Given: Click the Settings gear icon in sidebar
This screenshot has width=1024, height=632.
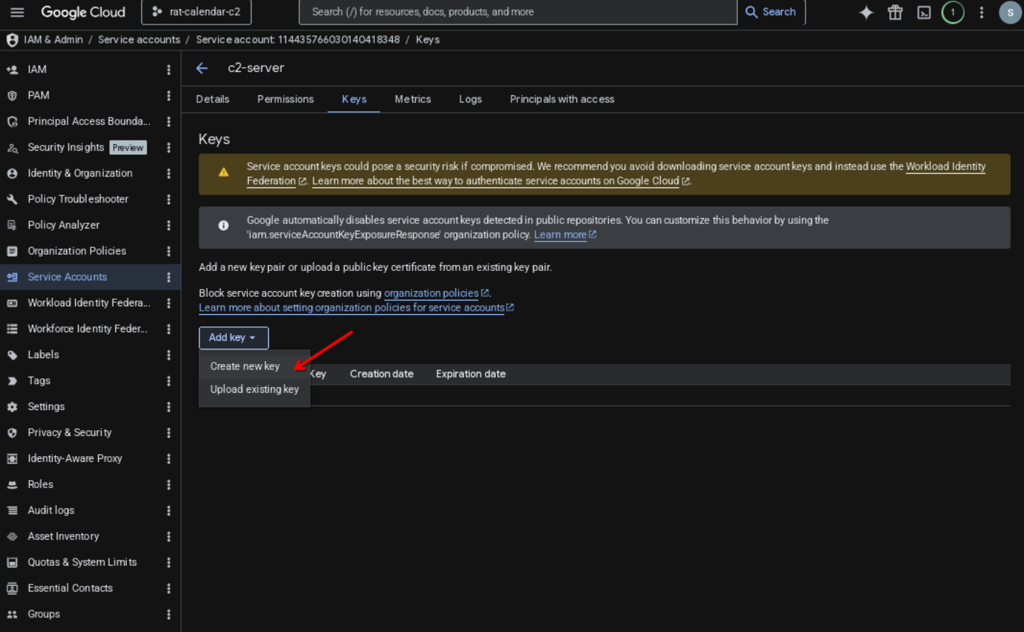Looking at the screenshot, I should click(12, 407).
